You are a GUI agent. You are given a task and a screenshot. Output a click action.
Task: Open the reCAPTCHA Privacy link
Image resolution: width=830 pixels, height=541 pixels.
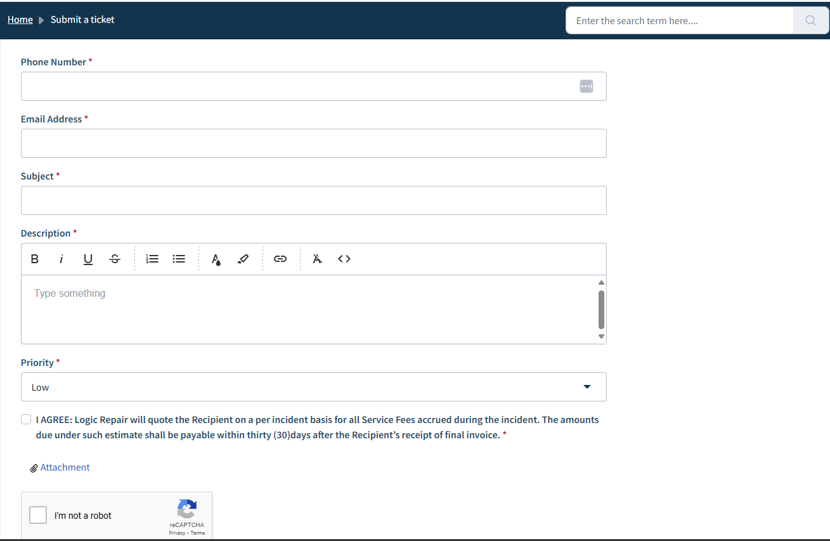click(178, 533)
